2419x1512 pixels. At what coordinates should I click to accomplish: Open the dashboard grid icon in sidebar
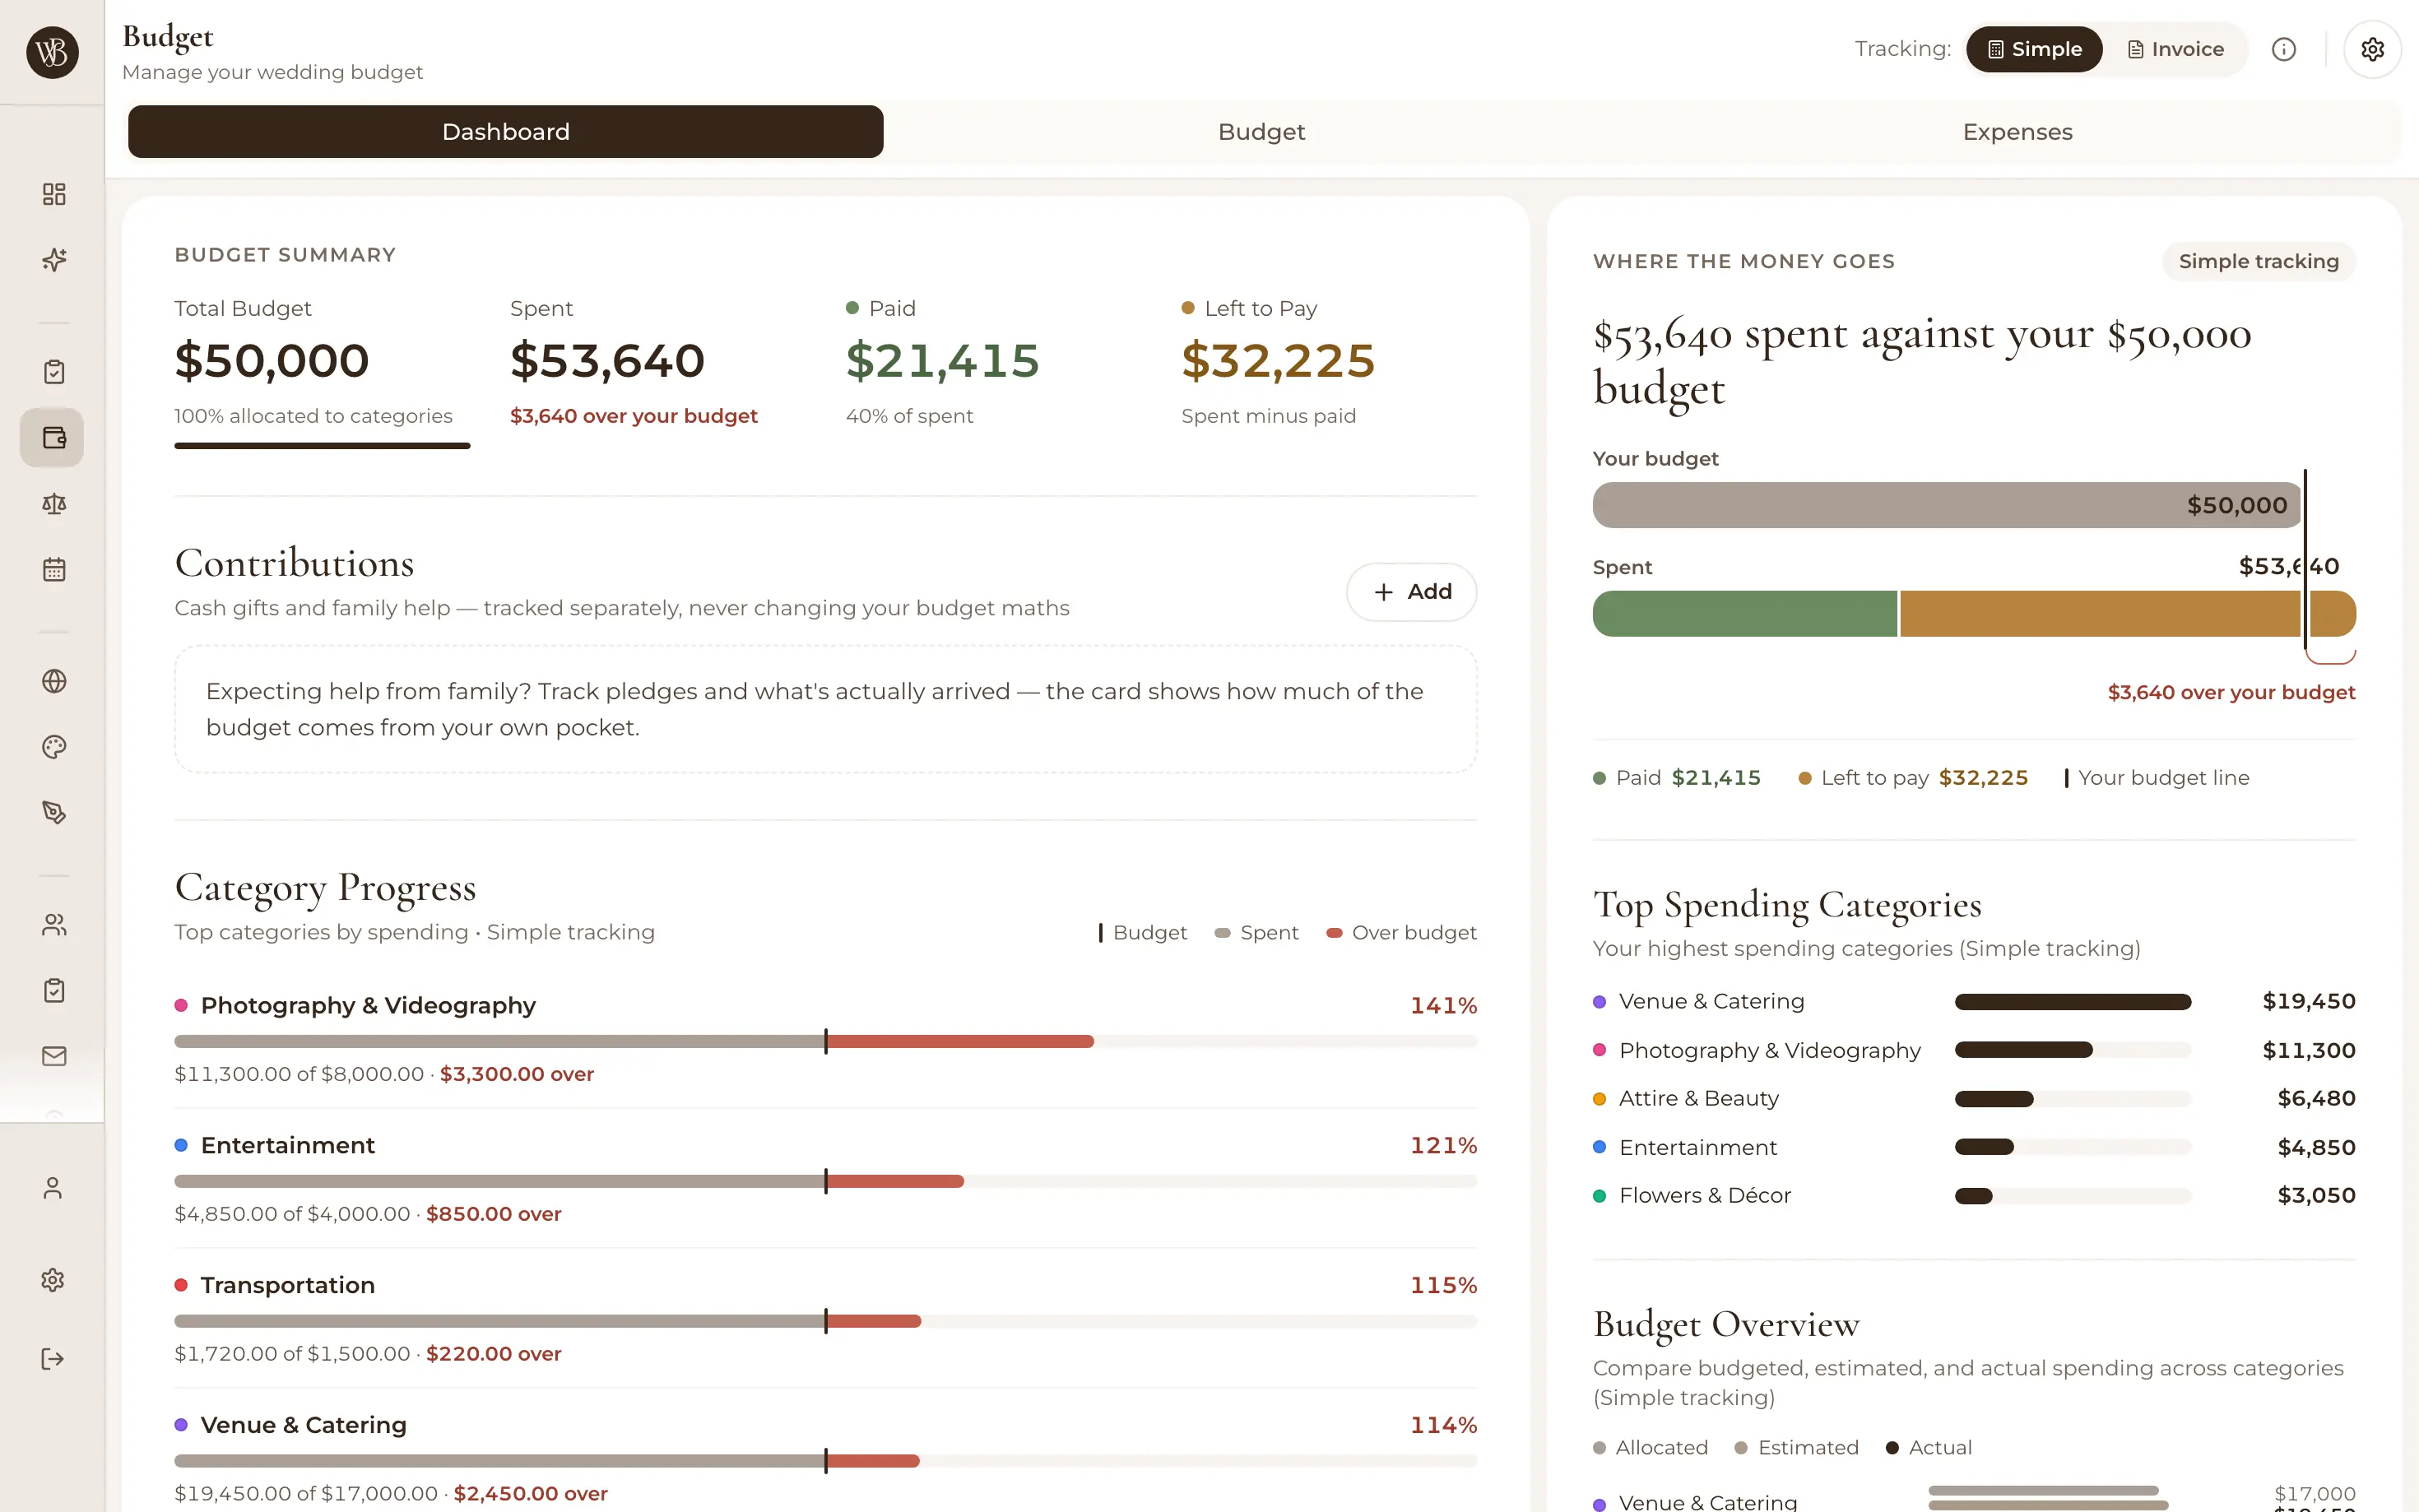(54, 194)
